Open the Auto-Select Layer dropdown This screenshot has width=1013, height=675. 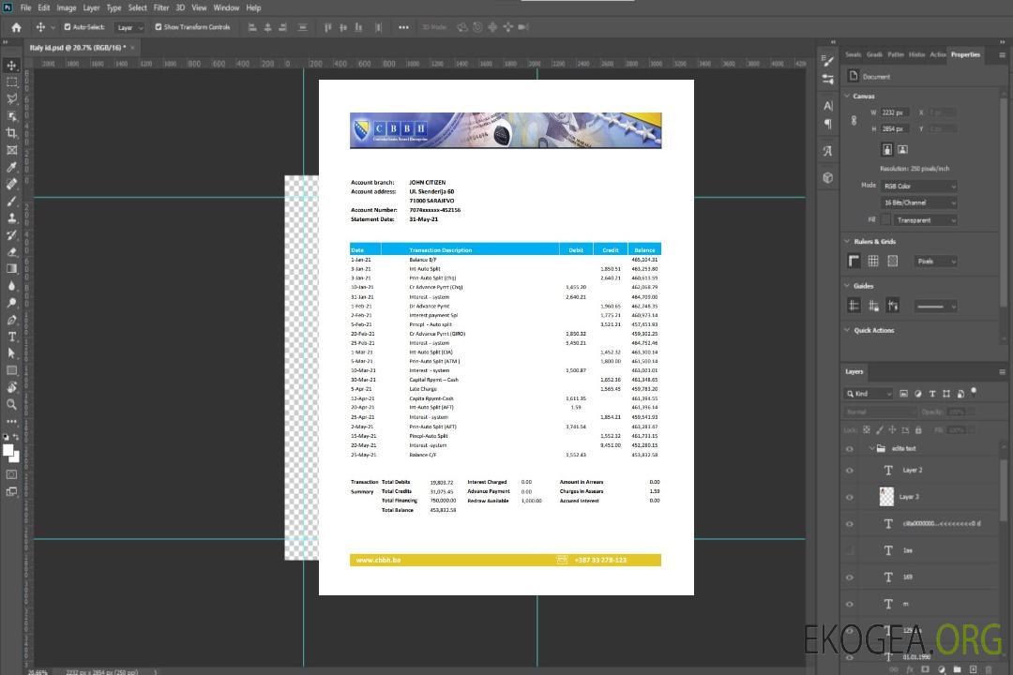click(129, 28)
